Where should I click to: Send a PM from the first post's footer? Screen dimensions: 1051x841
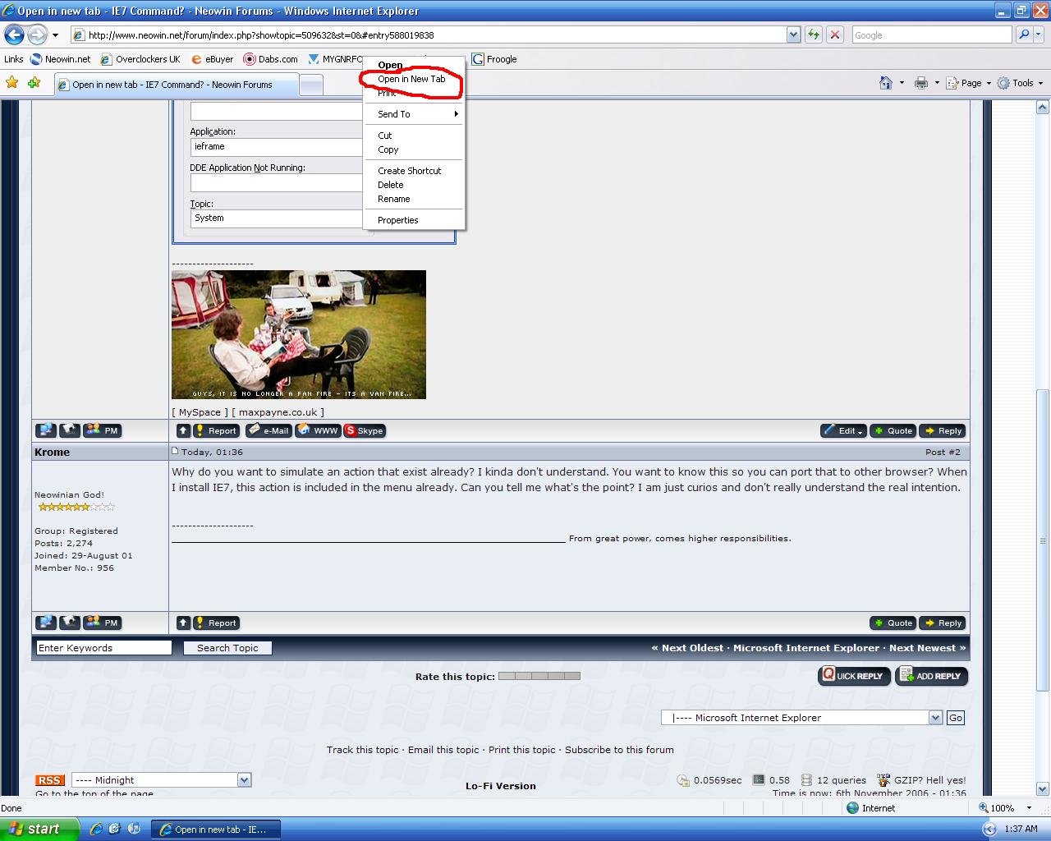coord(103,430)
